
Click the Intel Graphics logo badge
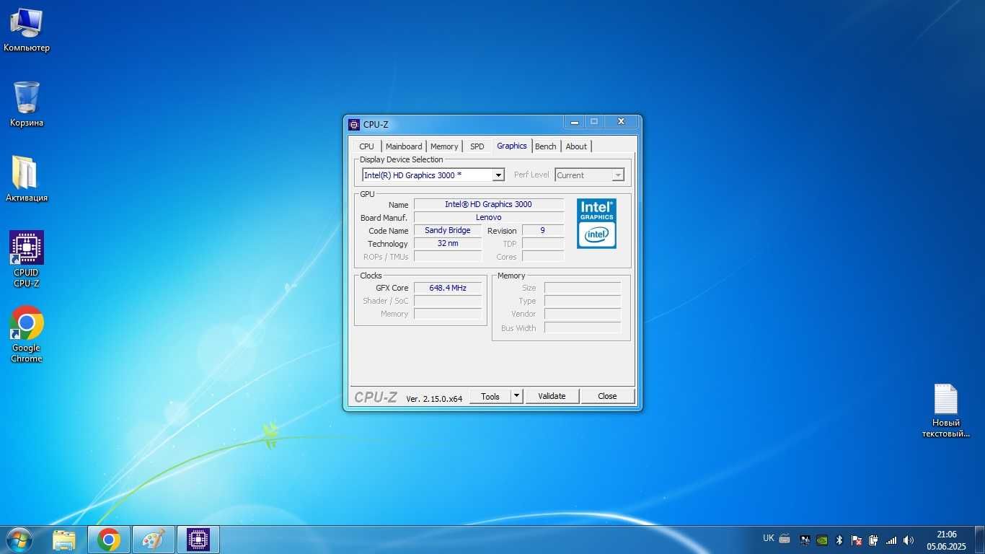[x=596, y=224]
